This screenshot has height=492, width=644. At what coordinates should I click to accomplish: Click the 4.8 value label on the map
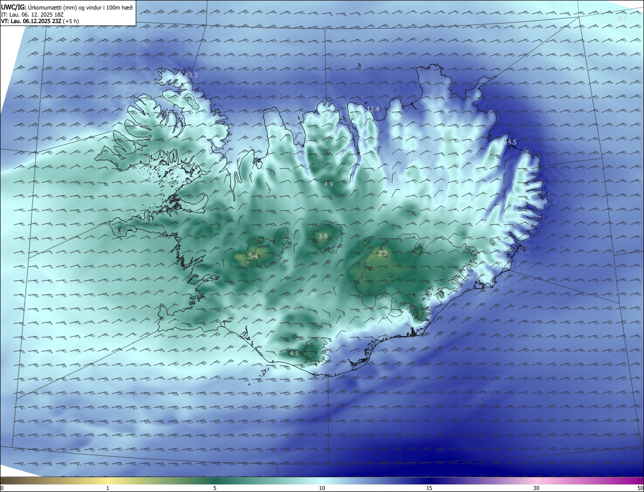[119, 230]
